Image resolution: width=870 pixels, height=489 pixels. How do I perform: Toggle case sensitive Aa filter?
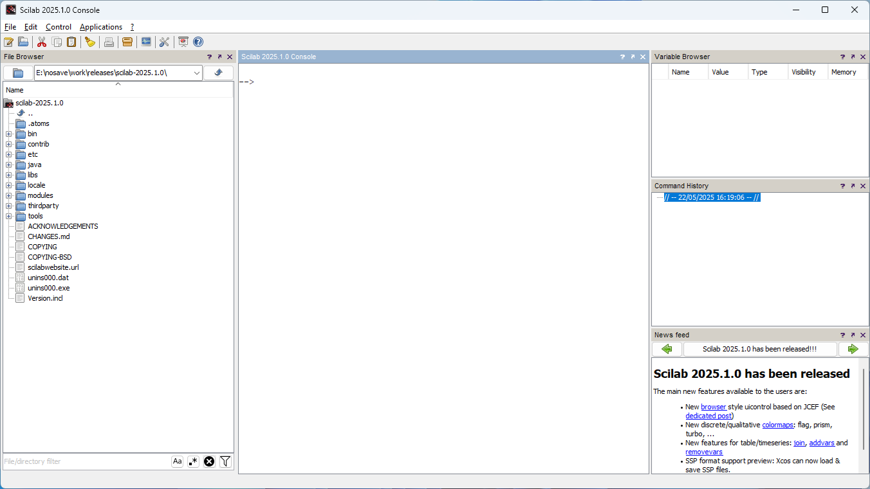pos(178,461)
